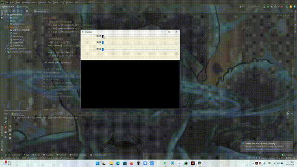Adjust the G trackbar slider handle
The height and width of the screenshot is (167, 297).
(x=103, y=43)
